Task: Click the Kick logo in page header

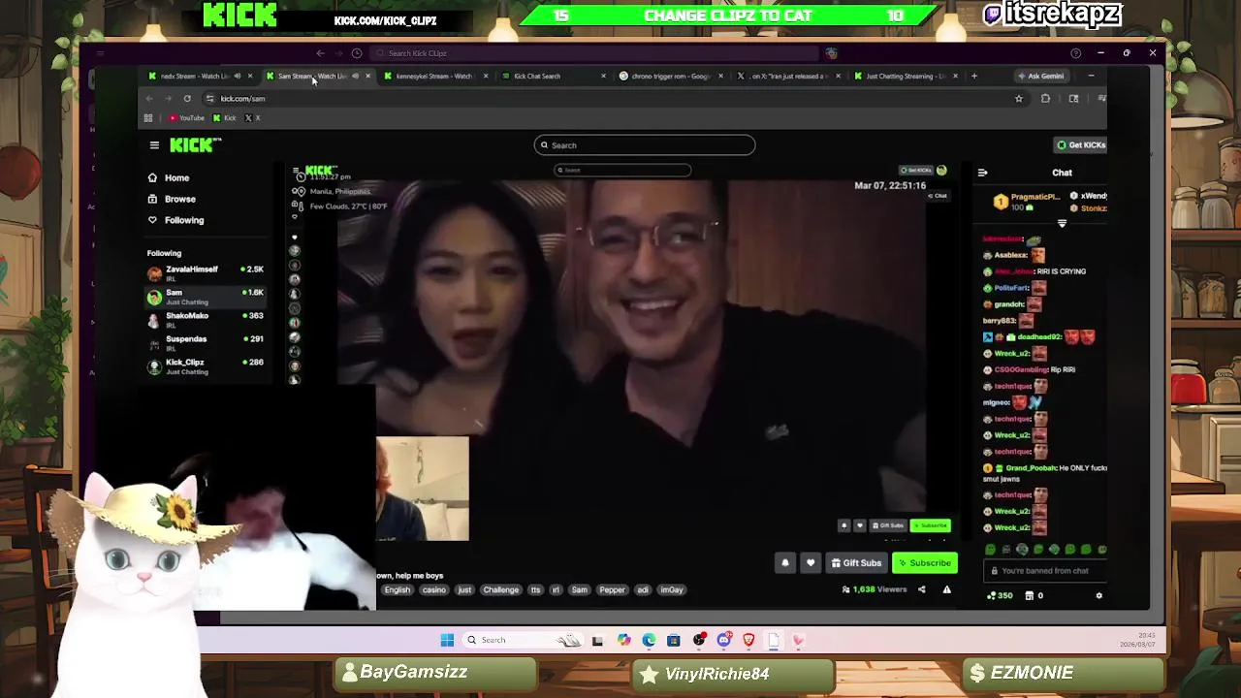Action: click(x=196, y=145)
